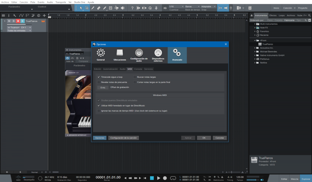Image resolution: width=312 pixels, height=182 pixels.
Task: Click the Cancelar button
Action: pyautogui.click(x=220, y=138)
